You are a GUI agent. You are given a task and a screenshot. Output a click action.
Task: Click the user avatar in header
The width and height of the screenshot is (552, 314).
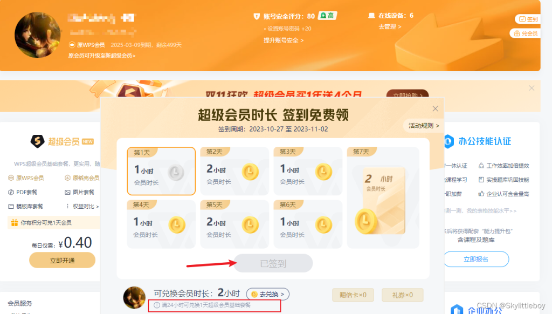point(37,35)
